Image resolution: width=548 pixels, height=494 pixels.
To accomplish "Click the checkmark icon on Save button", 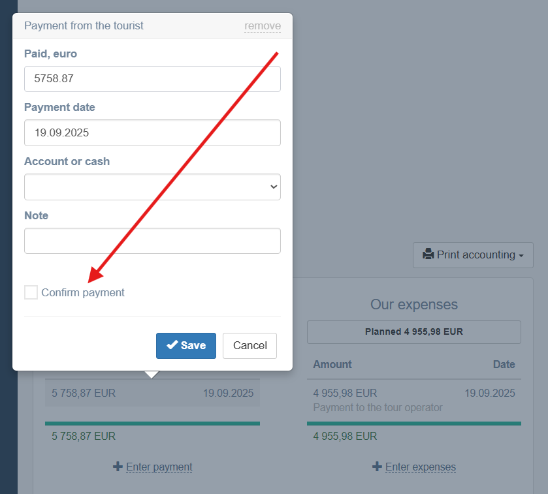I will pos(172,345).
